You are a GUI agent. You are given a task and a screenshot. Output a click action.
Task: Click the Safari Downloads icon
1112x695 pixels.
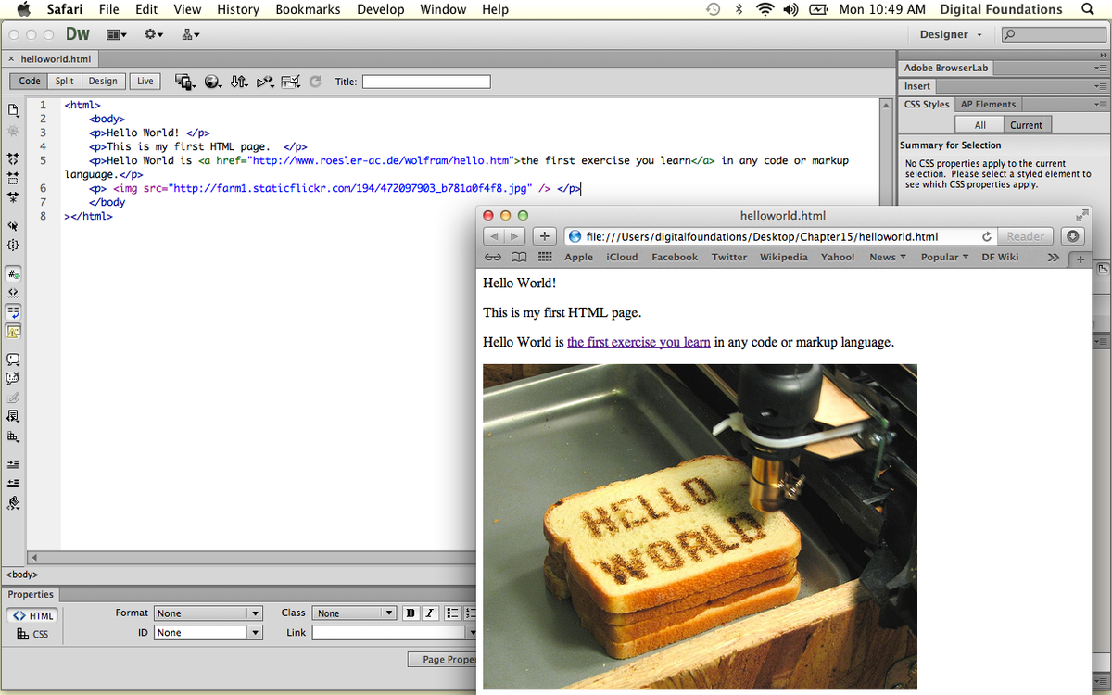click(x=1072, y=236)
